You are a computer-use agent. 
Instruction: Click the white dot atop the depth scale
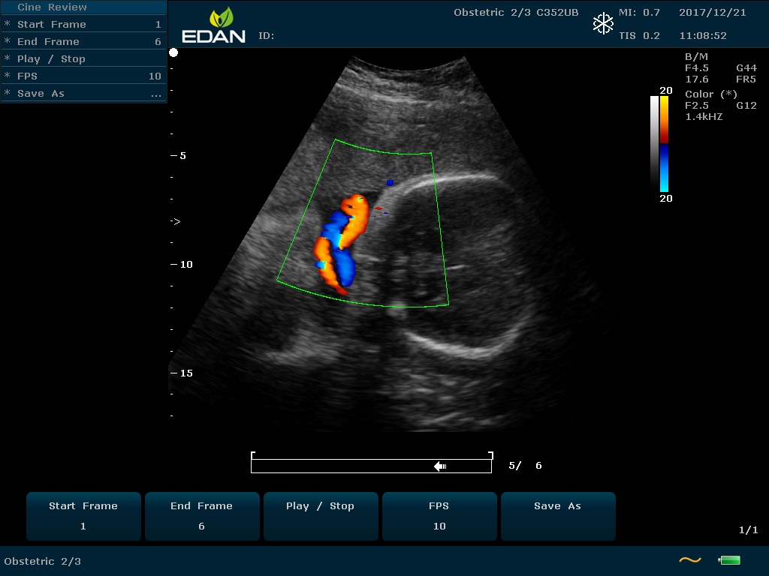173,52
